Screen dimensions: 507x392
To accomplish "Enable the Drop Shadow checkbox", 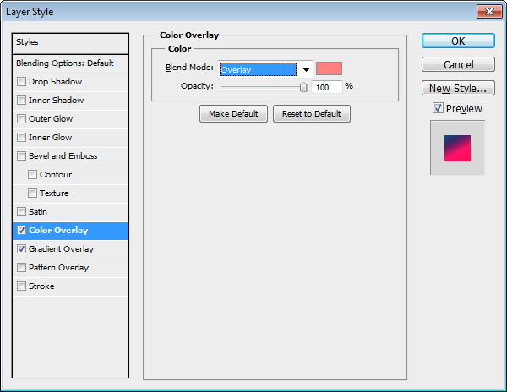I will click(21, 82).
